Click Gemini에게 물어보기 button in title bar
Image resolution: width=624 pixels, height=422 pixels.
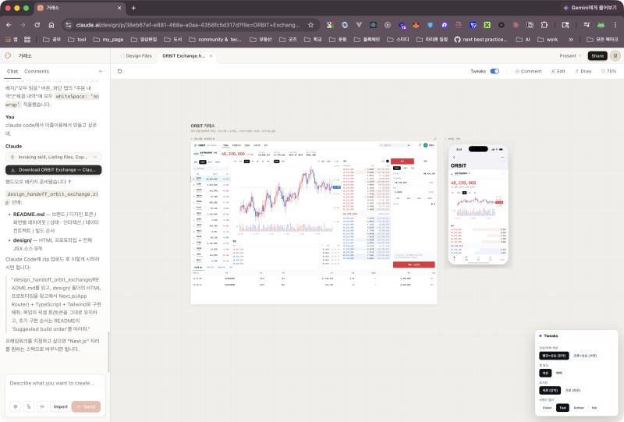click(590, 8)
